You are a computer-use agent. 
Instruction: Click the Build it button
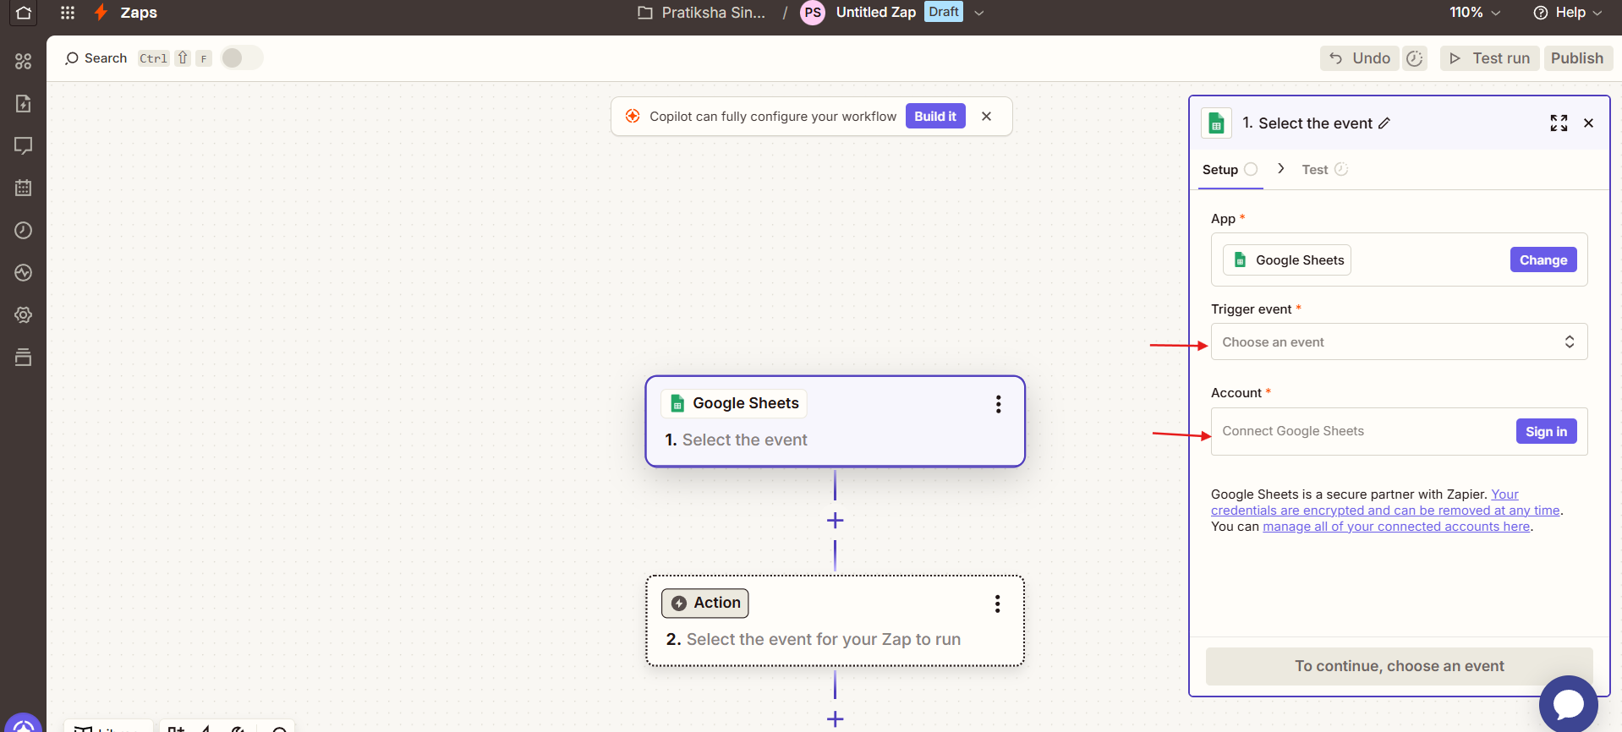click(935, 116)
